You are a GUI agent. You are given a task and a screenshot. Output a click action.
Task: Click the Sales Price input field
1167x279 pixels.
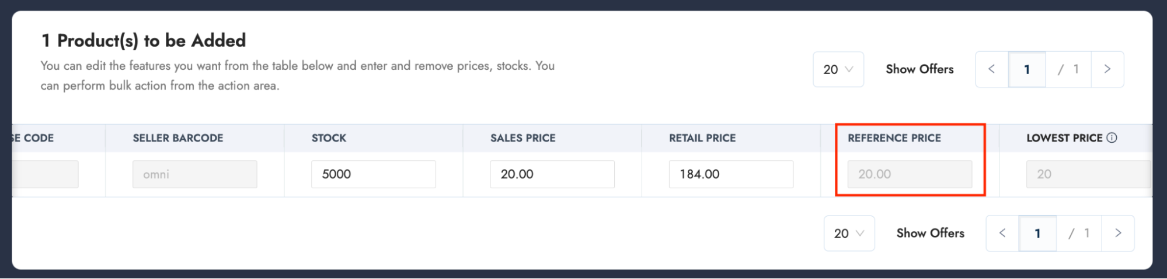pyautogui.click(x=552, y=174)
